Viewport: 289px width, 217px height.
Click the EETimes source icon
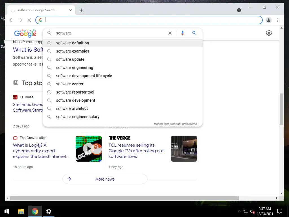click(x=15, y=97)
